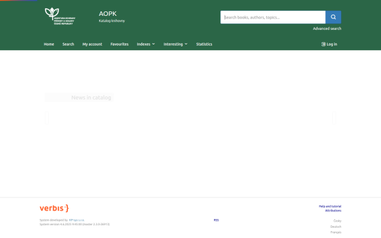The width and height of the screenshot is (381, 238).
Task: Select the Favourites menu item
Action: (119, 44)
